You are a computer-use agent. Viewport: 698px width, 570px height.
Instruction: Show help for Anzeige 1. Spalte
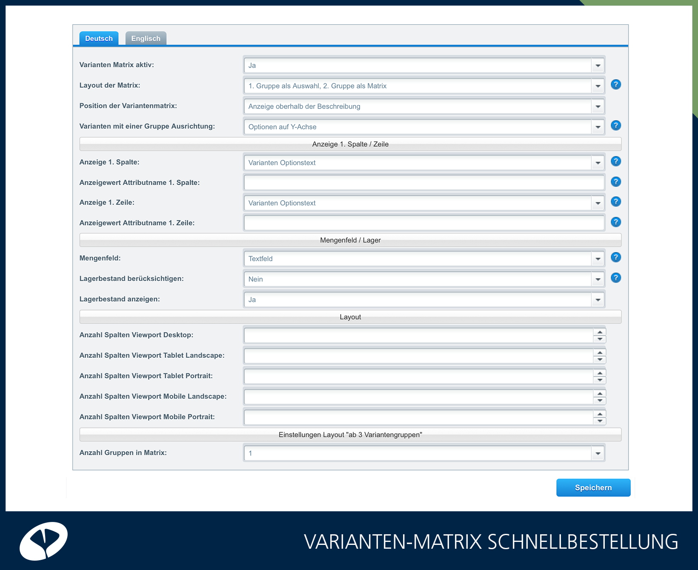[x=615, y=161]
